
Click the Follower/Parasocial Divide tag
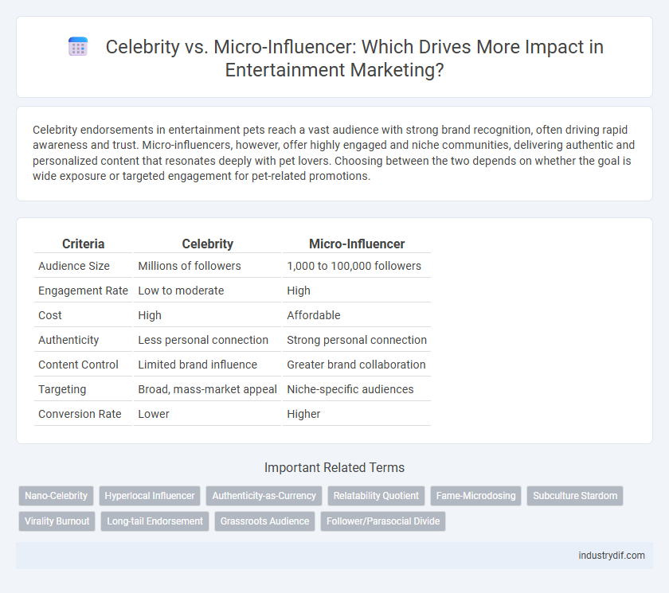click(x=383, y=521)
